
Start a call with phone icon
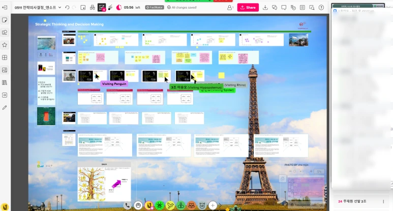127,205
